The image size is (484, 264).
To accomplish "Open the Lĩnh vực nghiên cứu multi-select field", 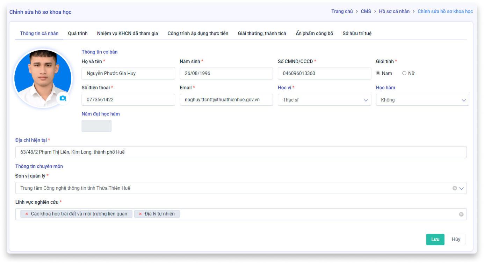I will pos(241,214).
